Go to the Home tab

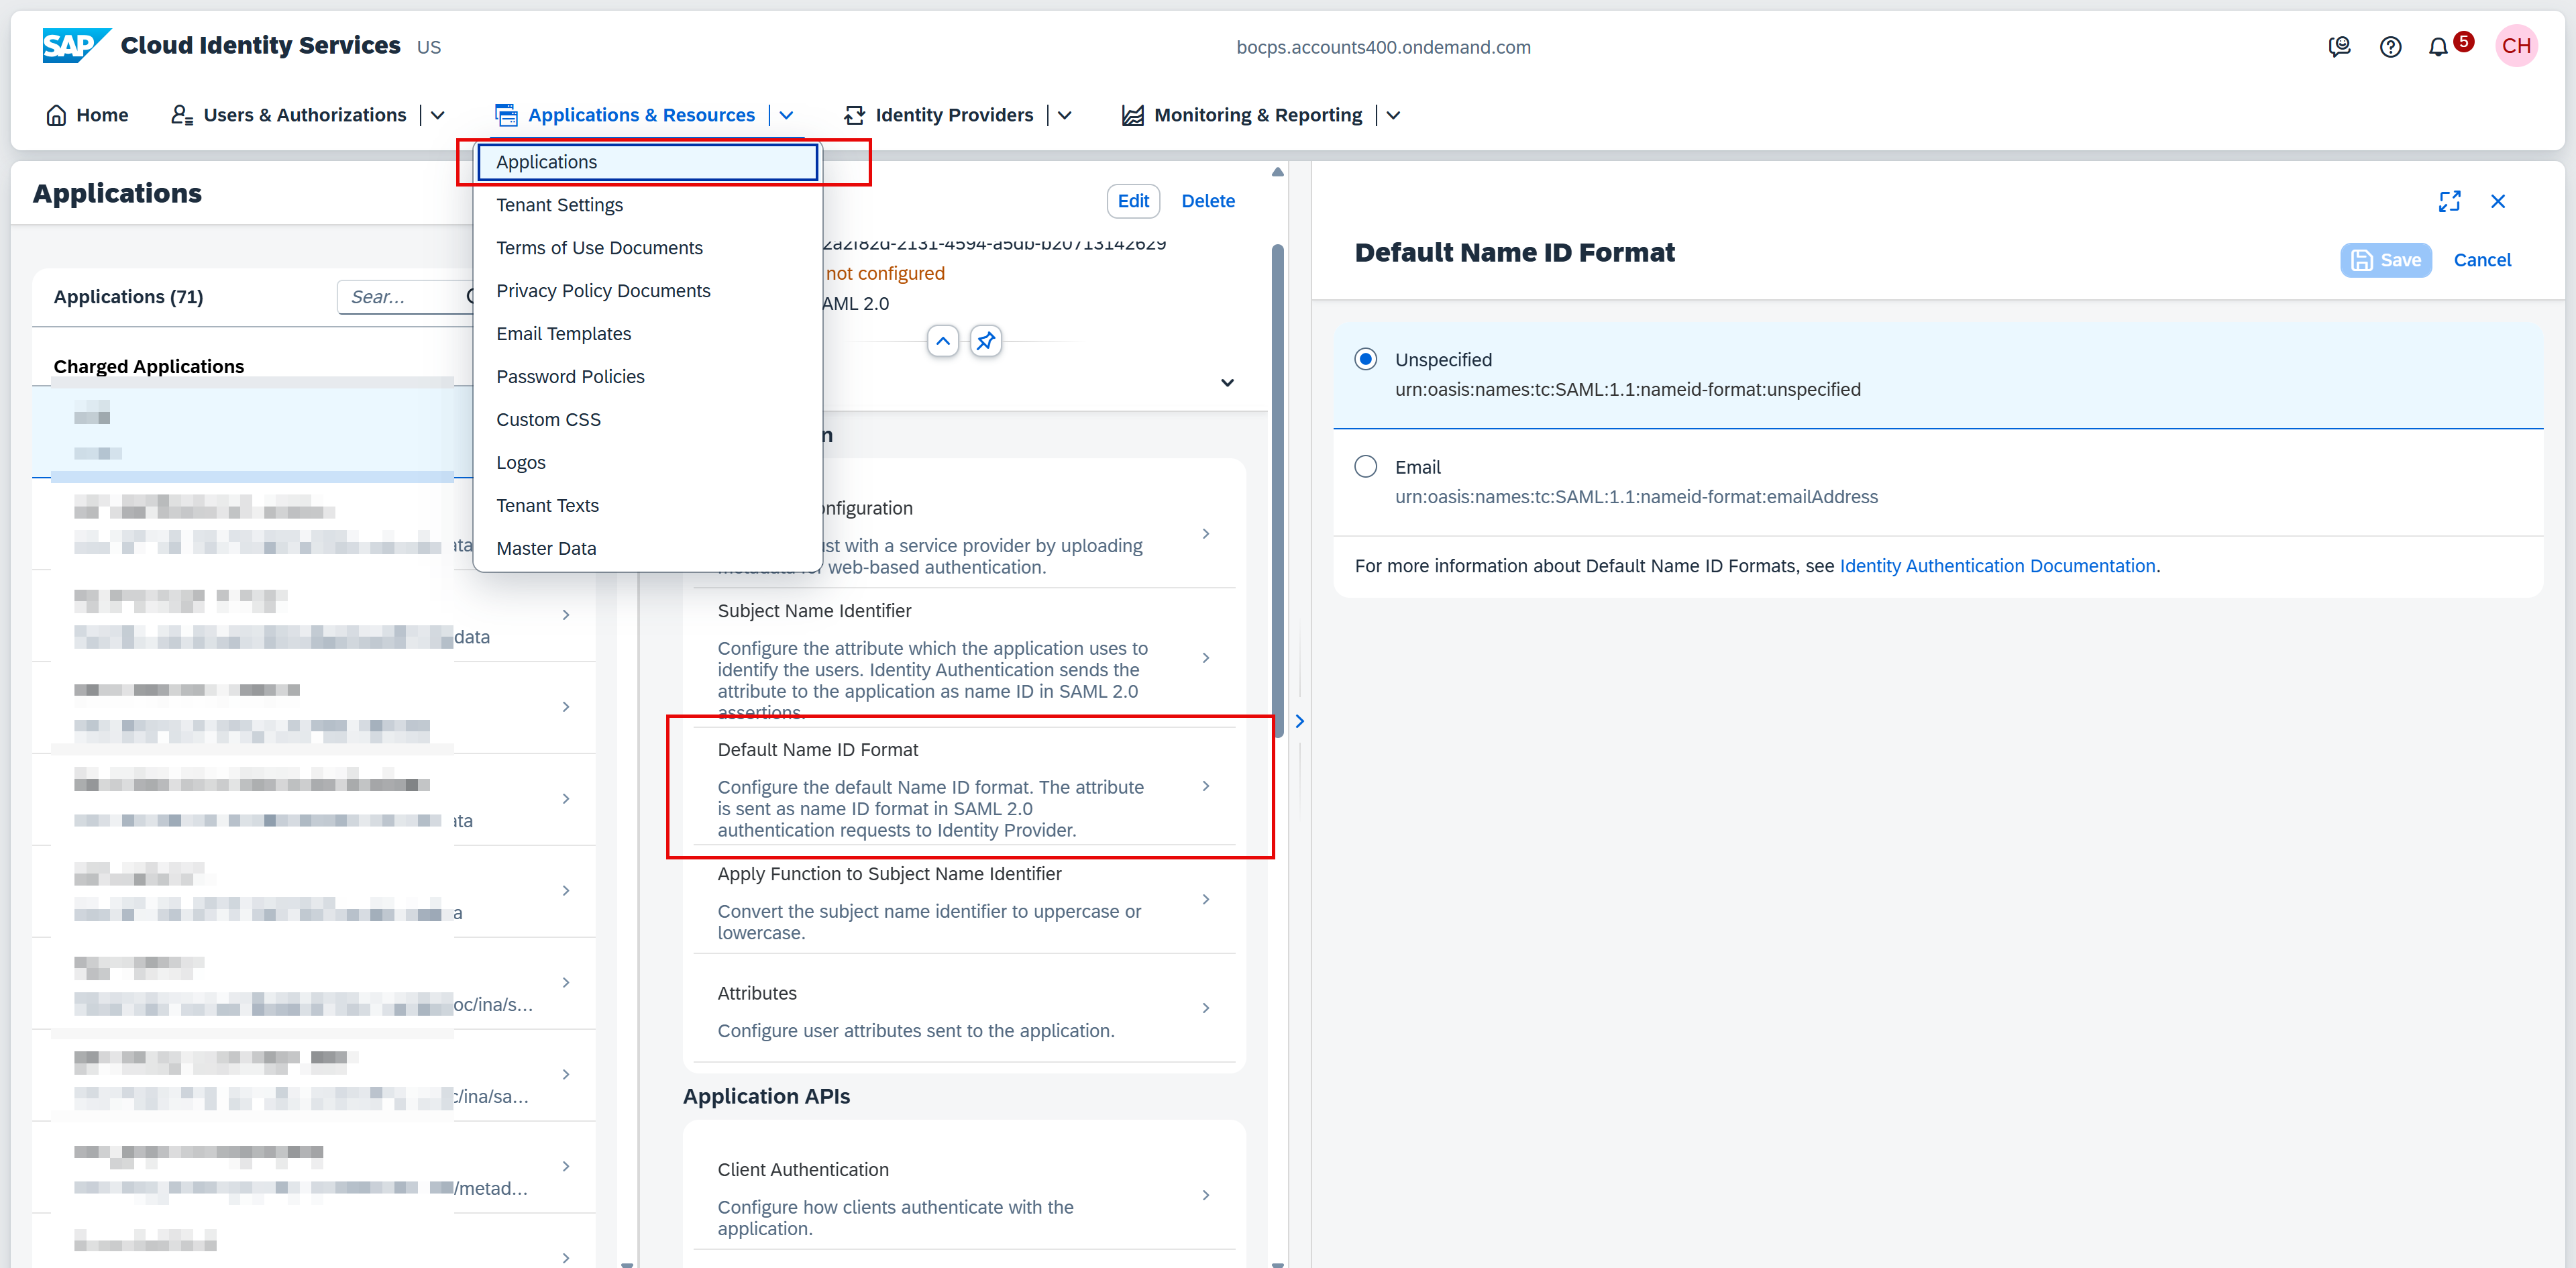(87, 115)
